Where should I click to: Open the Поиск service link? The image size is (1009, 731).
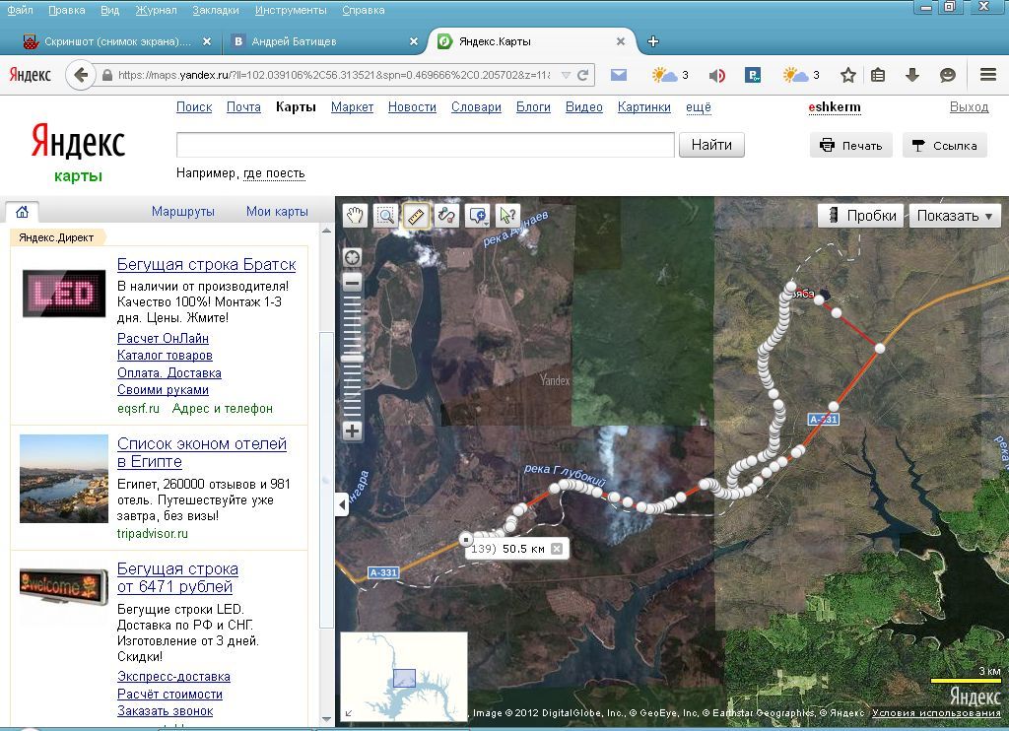pyautogui.click(x=194, y=107)
